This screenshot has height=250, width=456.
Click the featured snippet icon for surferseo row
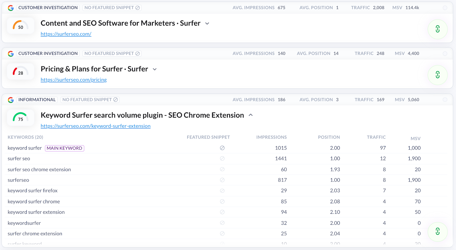click(x=222, y=180)
